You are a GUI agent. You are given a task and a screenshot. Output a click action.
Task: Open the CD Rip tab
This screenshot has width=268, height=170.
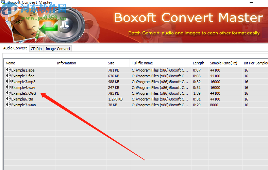pyautogui.click(x=36, y=49)
